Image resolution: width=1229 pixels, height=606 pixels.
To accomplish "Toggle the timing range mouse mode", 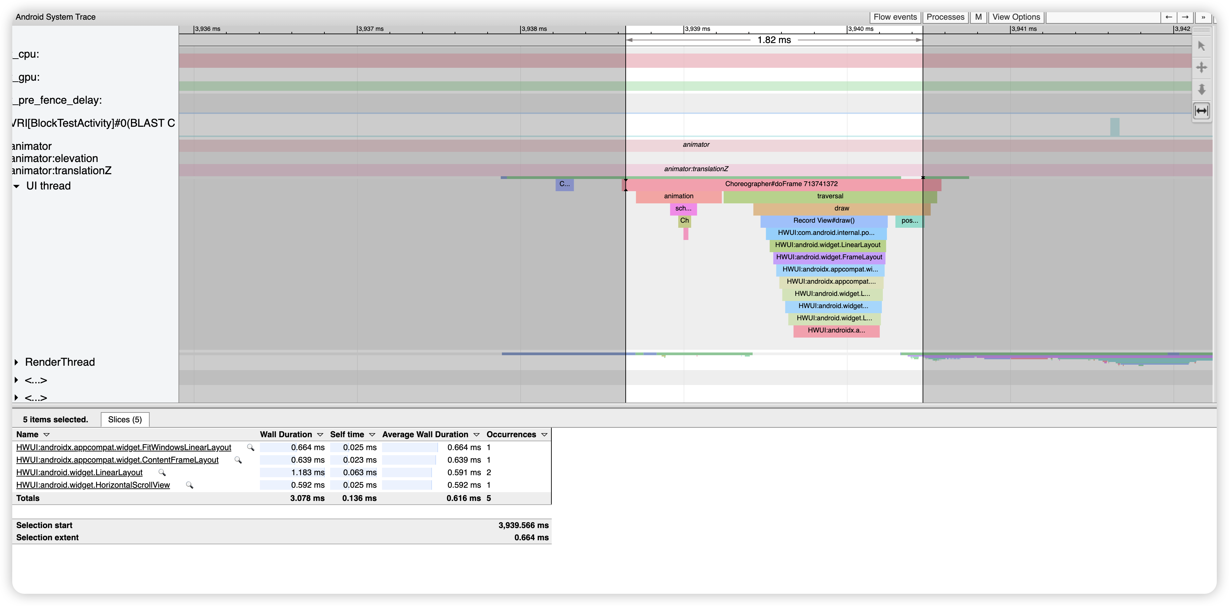I will (x=1201, y=111).
